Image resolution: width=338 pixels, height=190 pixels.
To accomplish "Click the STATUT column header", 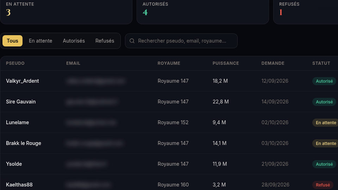I will pos(321,63).
